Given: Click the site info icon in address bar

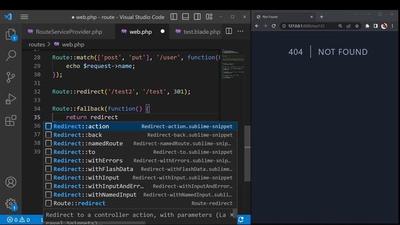Looking at the screenshot, I should pyautogui.click(x=284, y=26).
